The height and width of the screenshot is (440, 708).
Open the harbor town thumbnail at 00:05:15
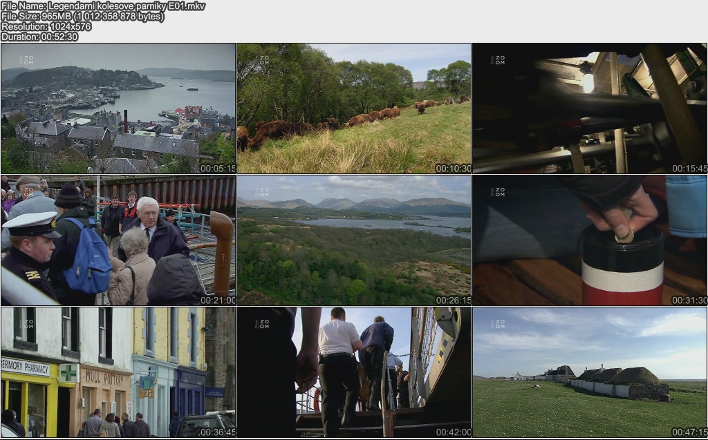pos(118,108)
